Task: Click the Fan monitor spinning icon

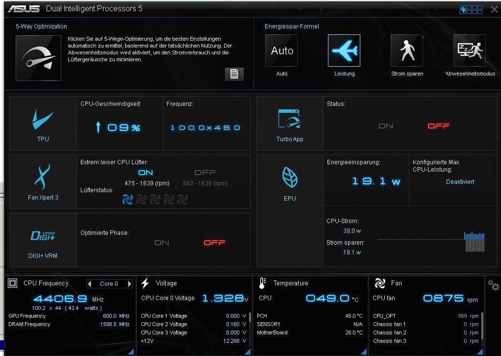Action: 380,283
